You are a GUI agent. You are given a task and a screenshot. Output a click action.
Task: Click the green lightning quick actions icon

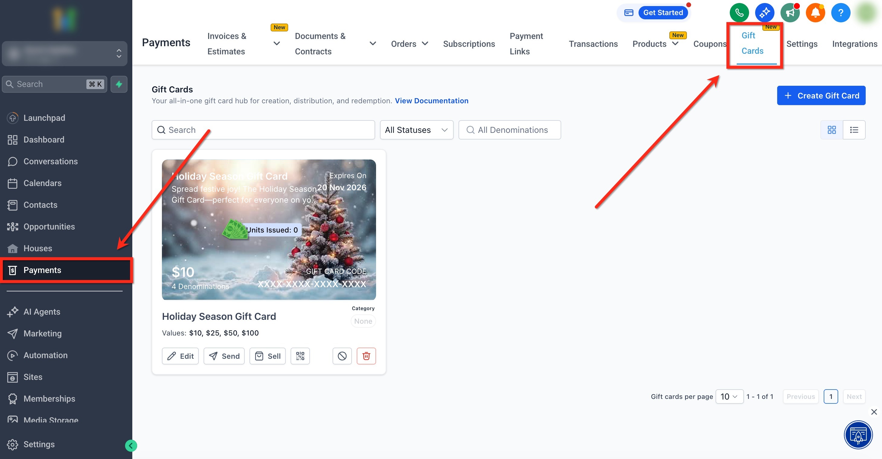tap(119, 84)
